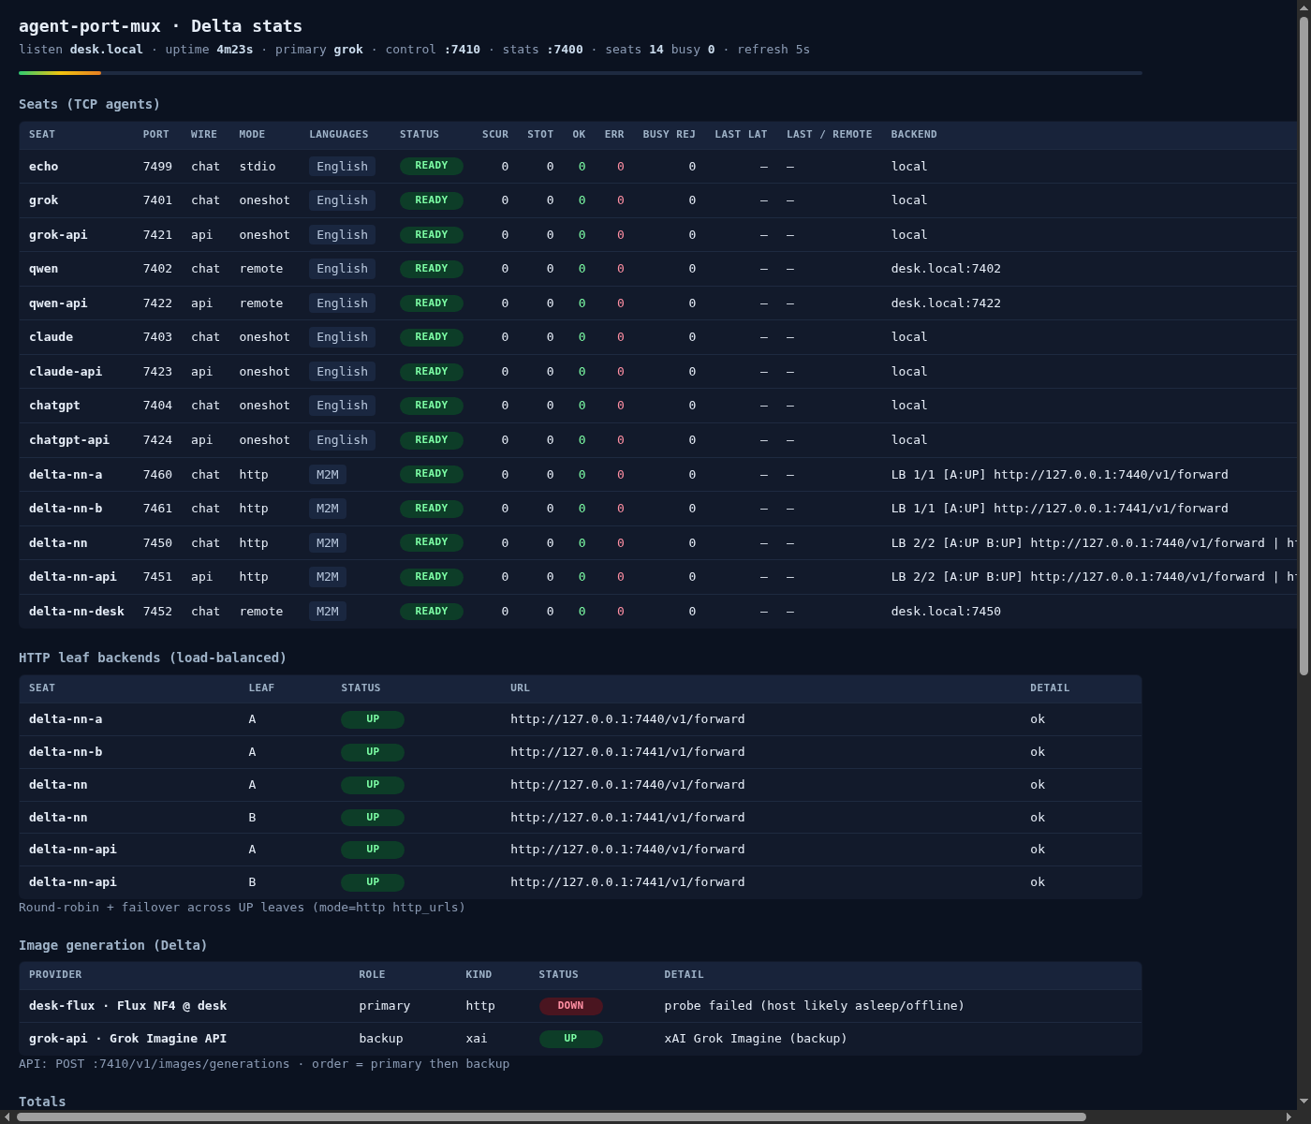
Task: Click the vertical scrollbar thumb
Action: (x=1304, y=345)
